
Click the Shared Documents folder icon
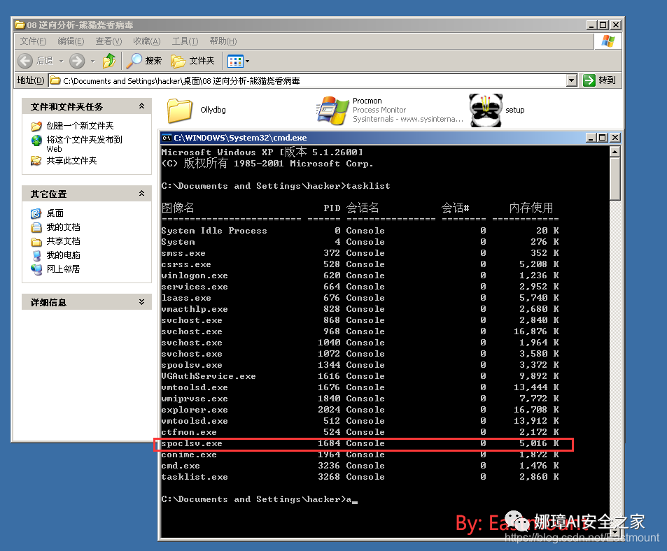[36, 242]
